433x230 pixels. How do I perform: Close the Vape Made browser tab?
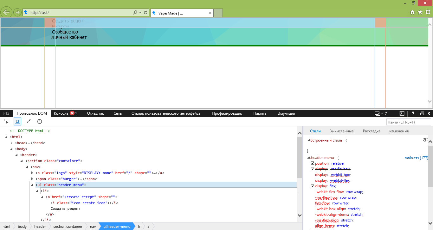click(210, 13)
